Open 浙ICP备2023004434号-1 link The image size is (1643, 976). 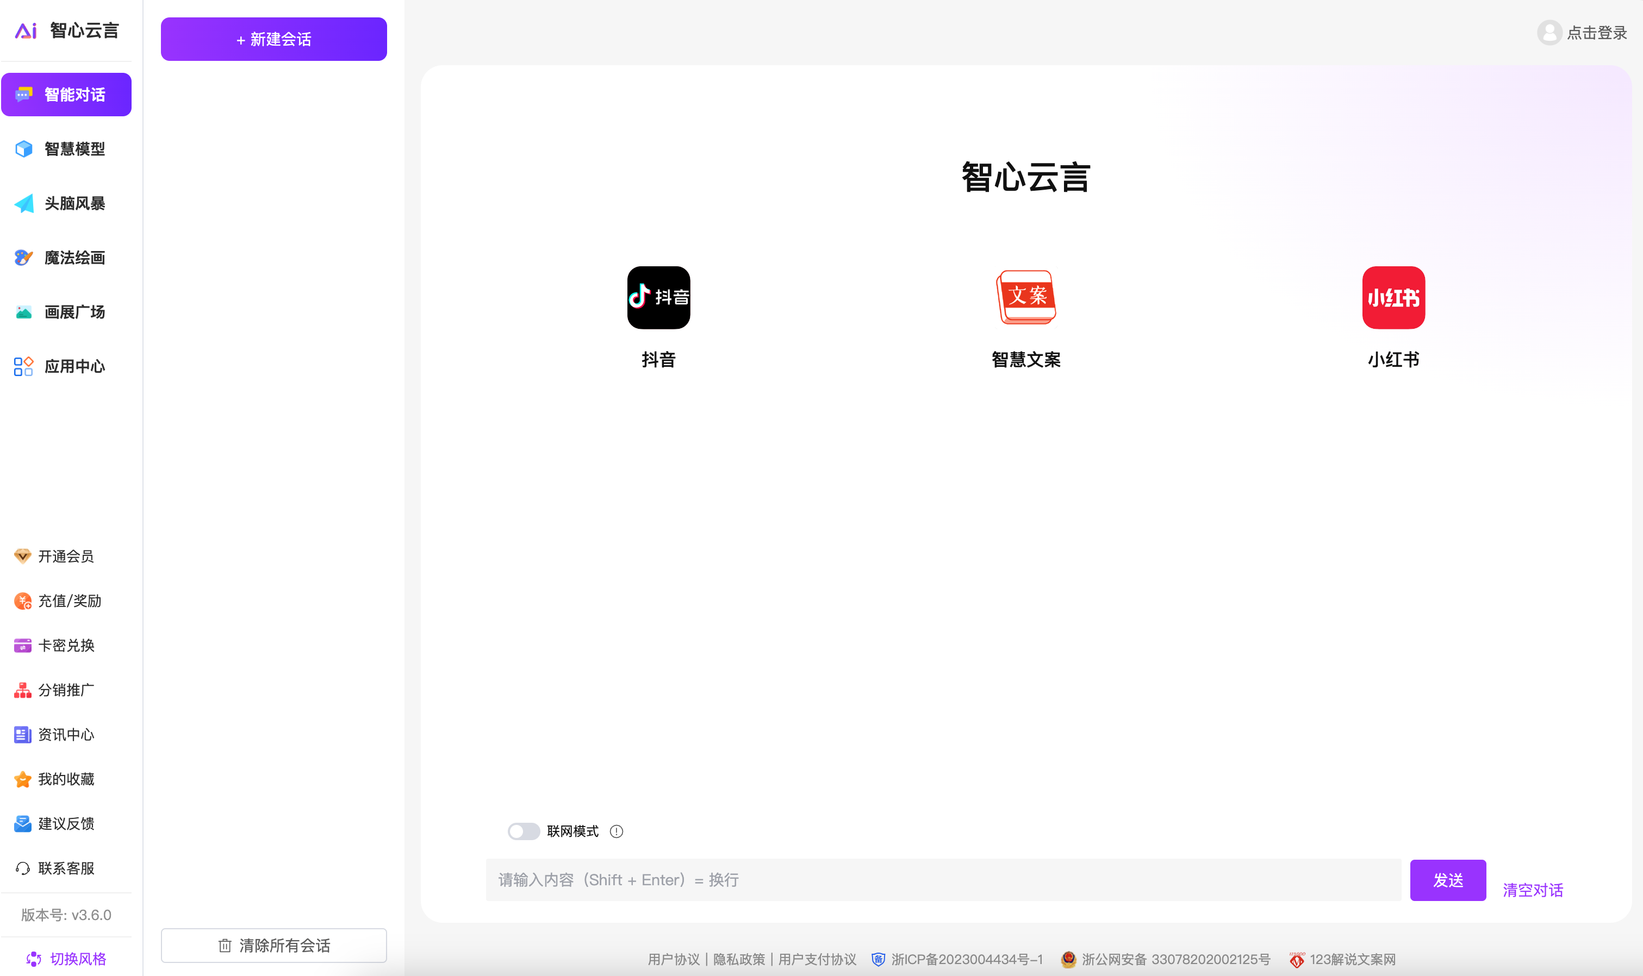pyautogui.click(x=967, y=960)
